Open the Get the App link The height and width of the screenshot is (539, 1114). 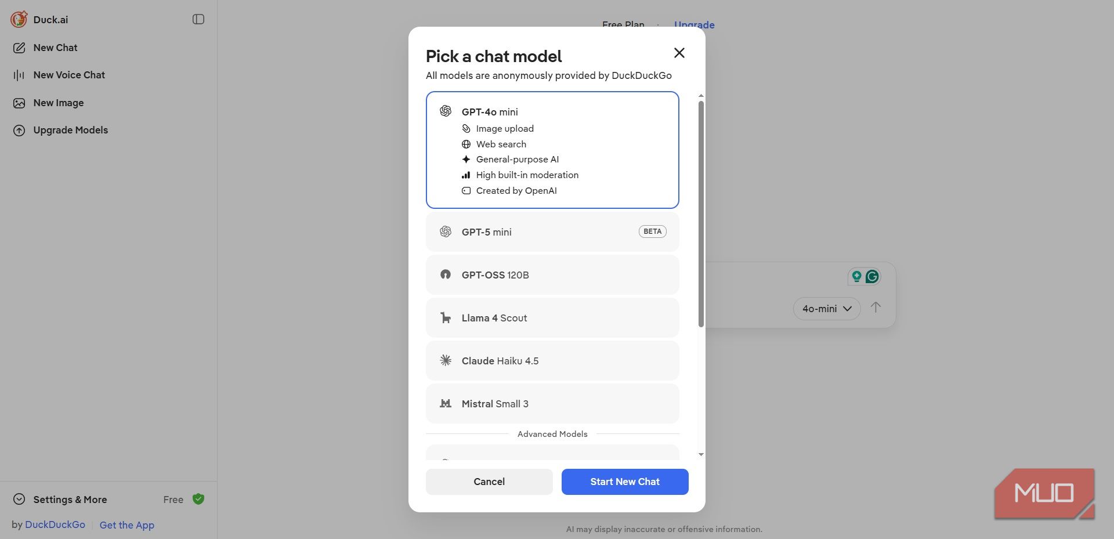(127, 525)
